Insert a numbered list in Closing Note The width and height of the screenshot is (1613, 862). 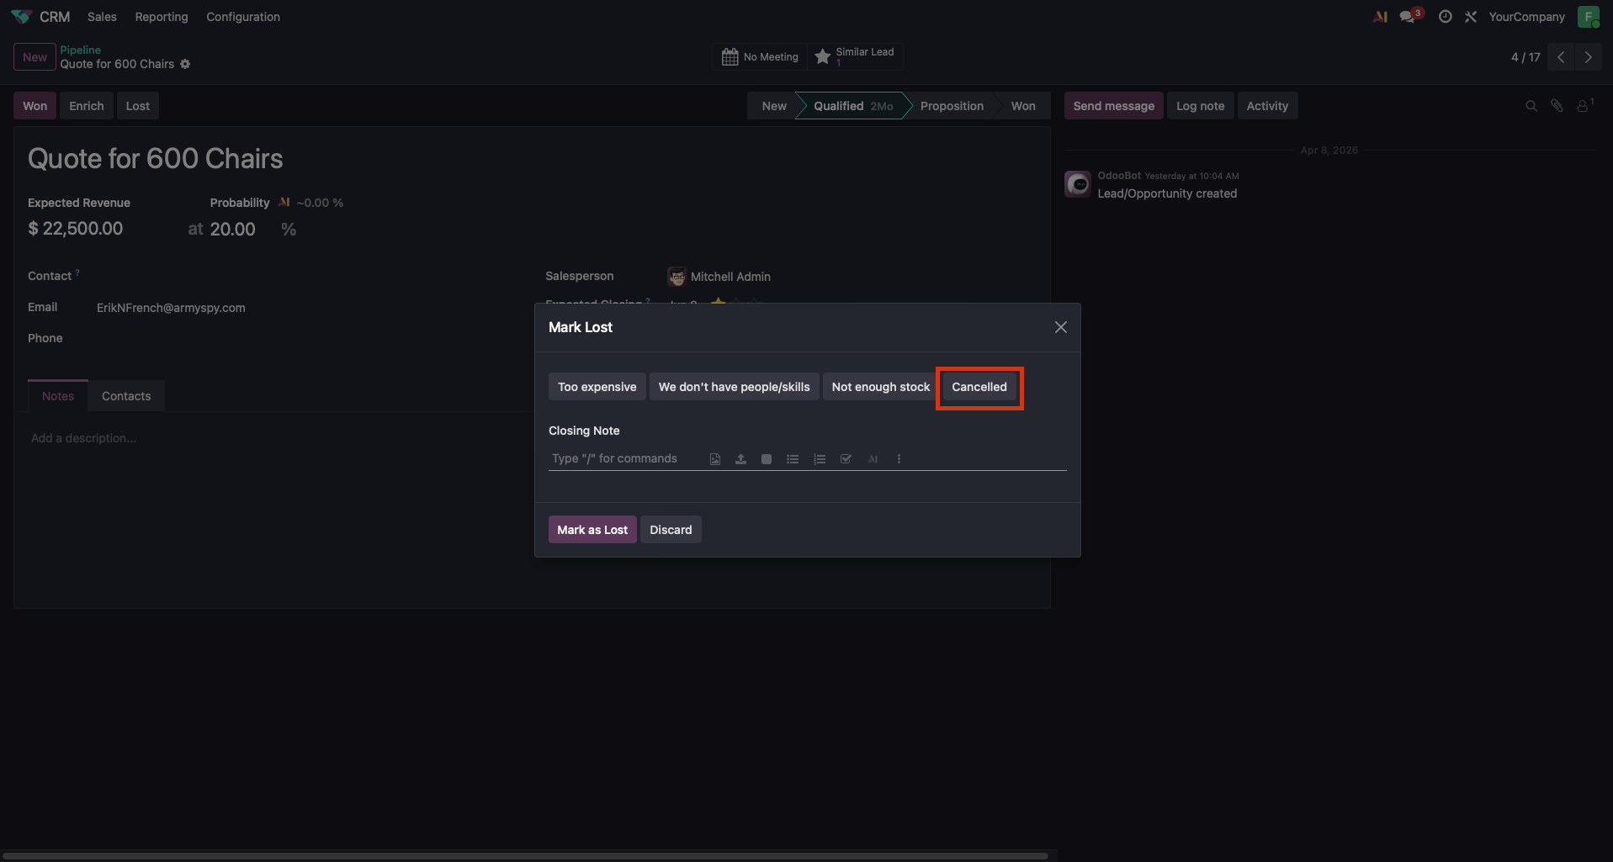point(819,459)
